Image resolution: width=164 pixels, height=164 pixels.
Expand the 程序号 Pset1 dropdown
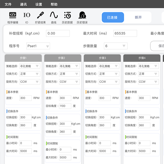click(x=38, y=46)
